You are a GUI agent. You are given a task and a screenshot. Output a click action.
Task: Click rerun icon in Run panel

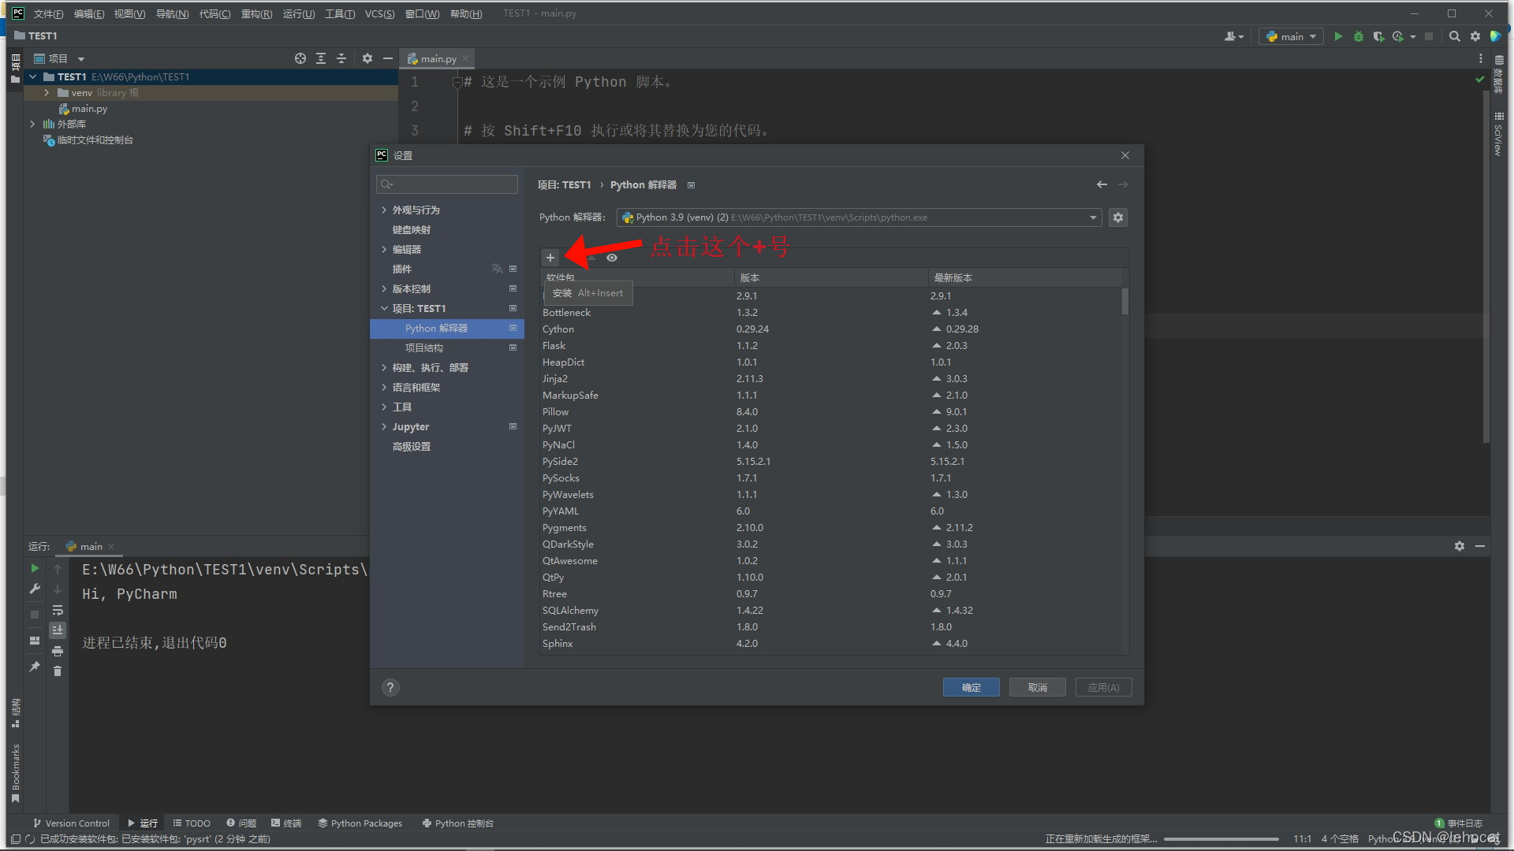(35, 568)
